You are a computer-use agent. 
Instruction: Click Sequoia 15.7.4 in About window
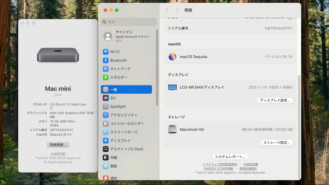point(60,134)
